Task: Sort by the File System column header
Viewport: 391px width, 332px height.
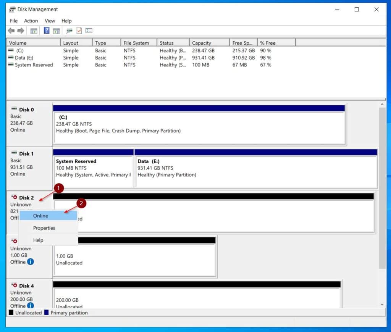Action: (139, 43)
